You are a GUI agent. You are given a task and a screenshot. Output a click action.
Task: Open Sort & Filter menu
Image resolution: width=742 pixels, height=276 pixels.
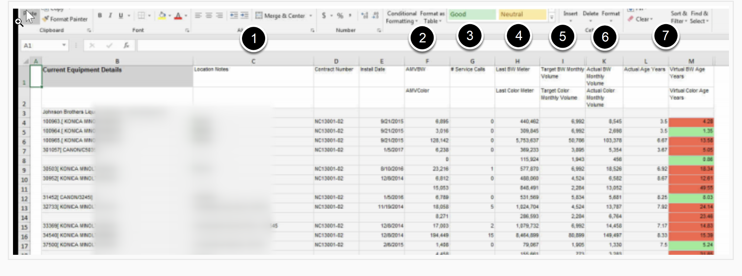click(x=679, y=17)
